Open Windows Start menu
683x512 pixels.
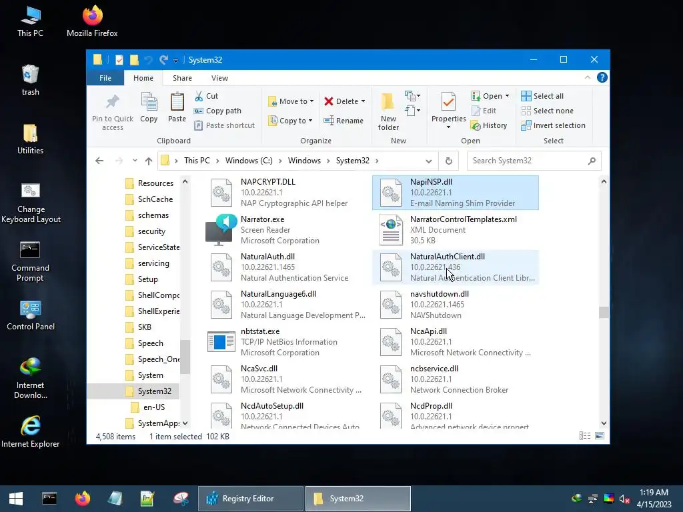pyautogui.click(x=16, y=499)
